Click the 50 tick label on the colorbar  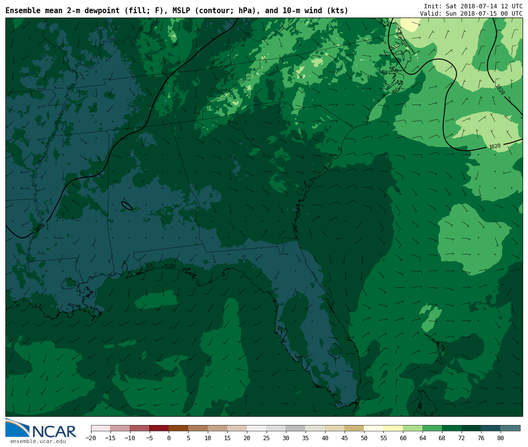click(364, 438)
